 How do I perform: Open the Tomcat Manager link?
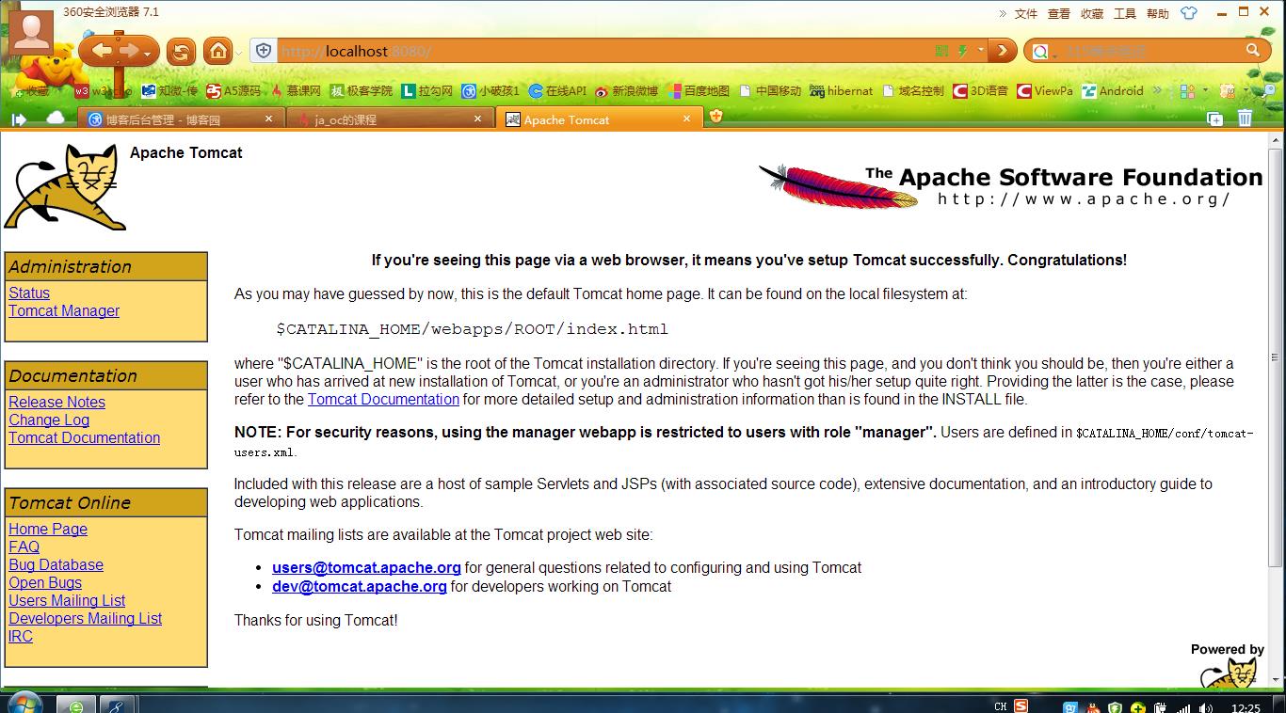click(64, 311)
